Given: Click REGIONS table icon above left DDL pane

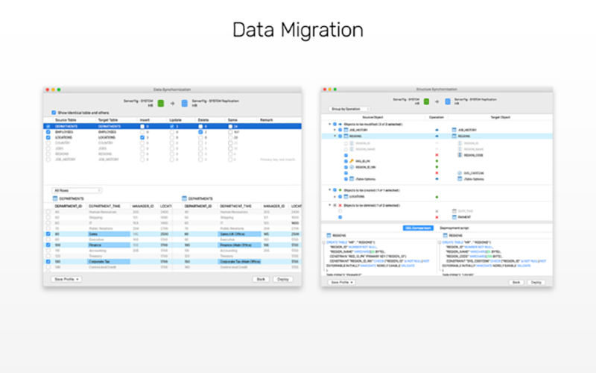Looking at the screenshot, I should [329, 236].
